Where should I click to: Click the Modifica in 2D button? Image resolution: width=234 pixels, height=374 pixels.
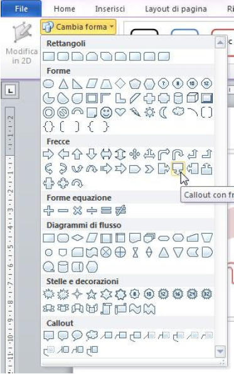(22, 43)
